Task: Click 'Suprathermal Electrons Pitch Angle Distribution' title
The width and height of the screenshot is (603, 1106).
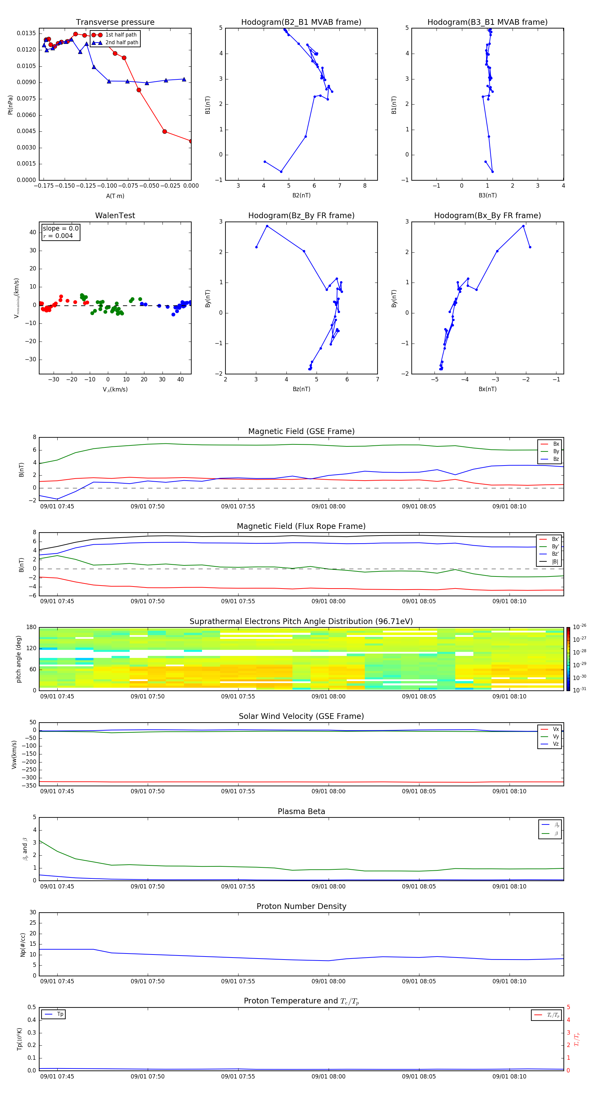Action: pyautogui.click(x=301, y=622)
